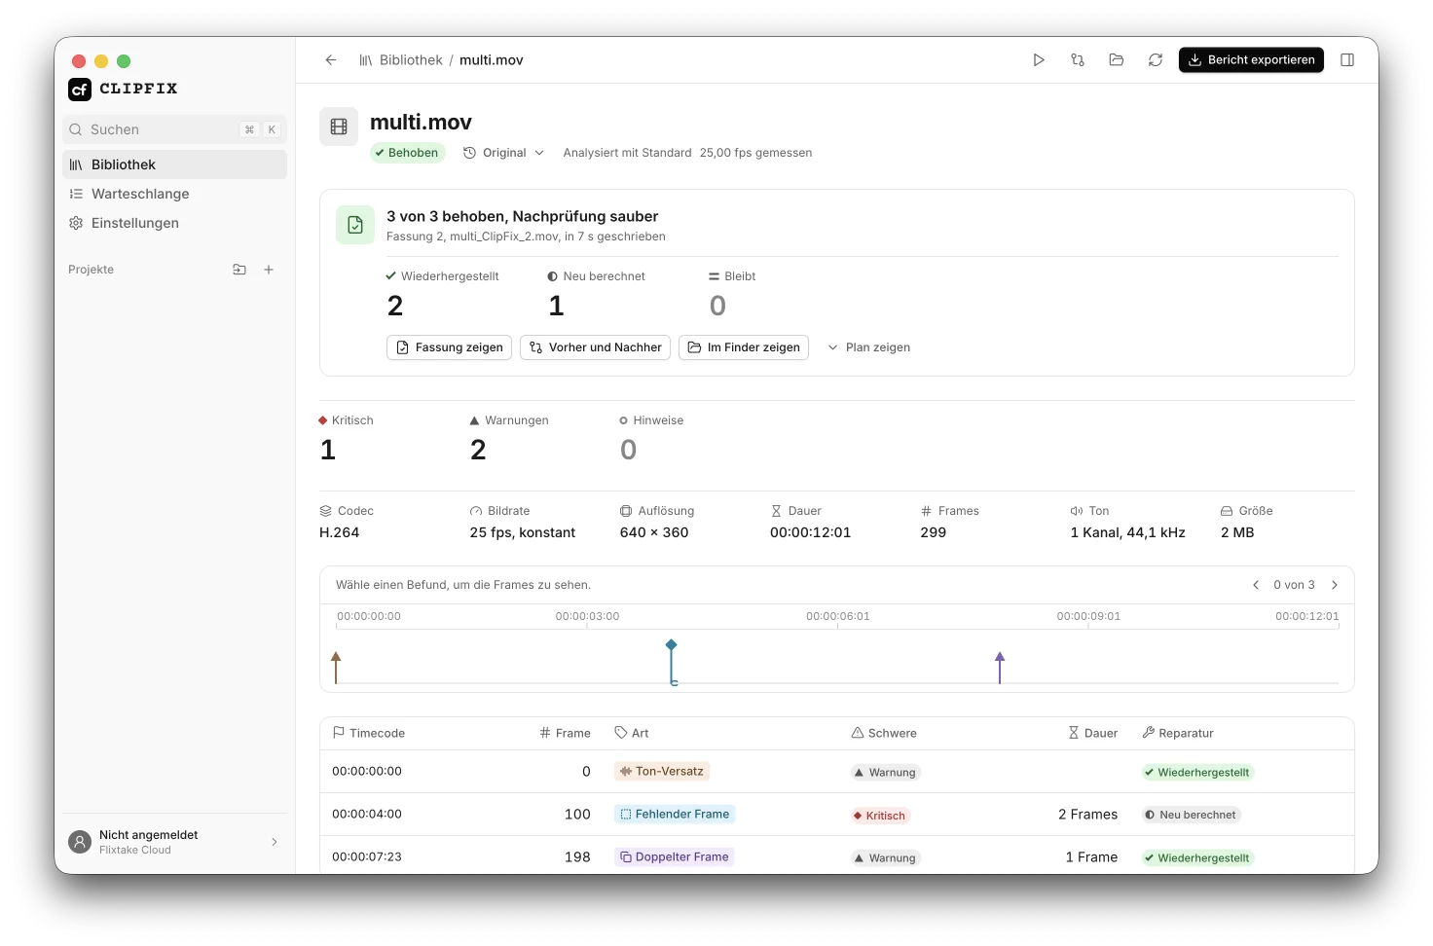
Task: Select the brown Ton-Versatz timeline marker
Action: [x=336, y=668]
